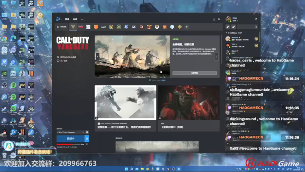Open the patch notes link under logo
The image size is (305, 172).
click(62, 61)
